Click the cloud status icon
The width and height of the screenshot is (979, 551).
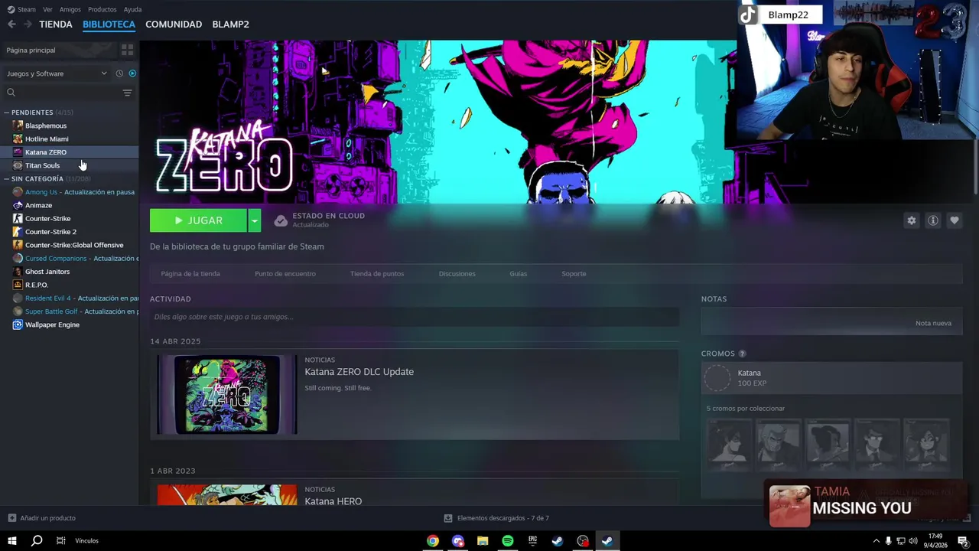281,220
